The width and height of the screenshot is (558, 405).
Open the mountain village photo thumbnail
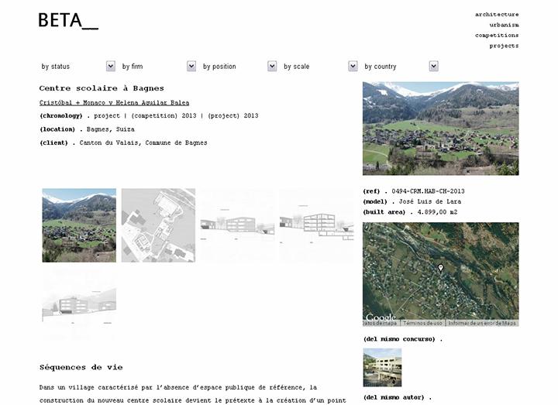point(79,225)
